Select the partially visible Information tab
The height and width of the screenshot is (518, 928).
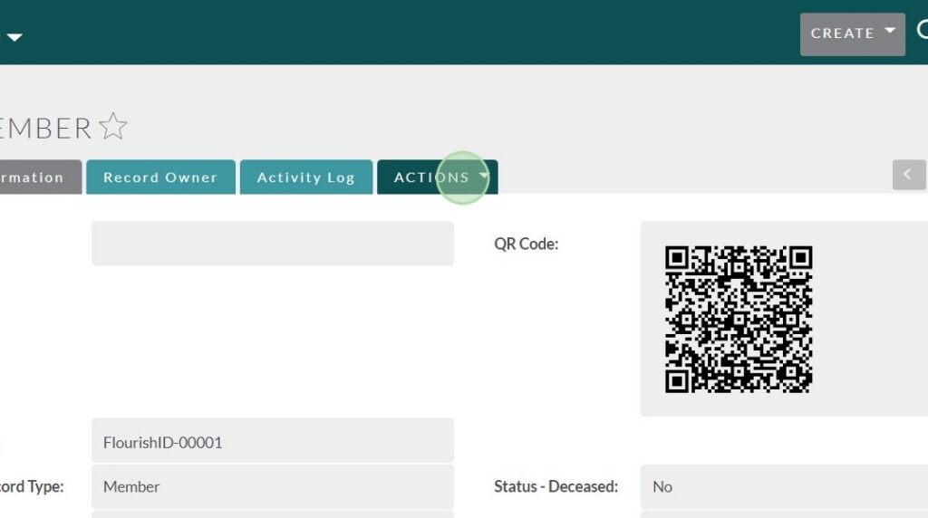(x=36, y=177)
